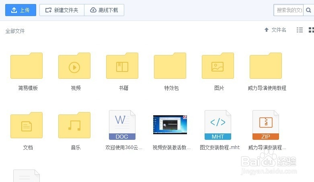314x182 pixels.
Task: Sort files by 文件名
Action: click(279, 30)
